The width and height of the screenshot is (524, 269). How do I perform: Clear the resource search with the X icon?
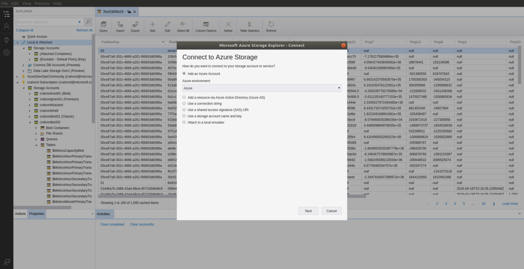pyautogui.click(x=79, y=21)
